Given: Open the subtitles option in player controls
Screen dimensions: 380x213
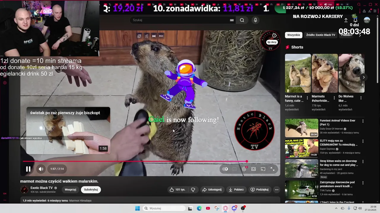Looking at the screenshot, I should 235,169.
